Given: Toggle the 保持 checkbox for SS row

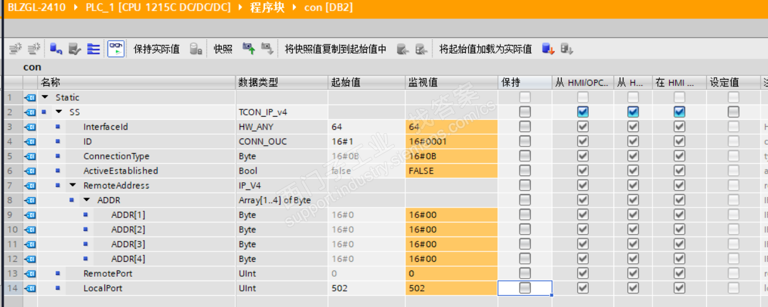Looking at the screenshot, I should 525,112.
